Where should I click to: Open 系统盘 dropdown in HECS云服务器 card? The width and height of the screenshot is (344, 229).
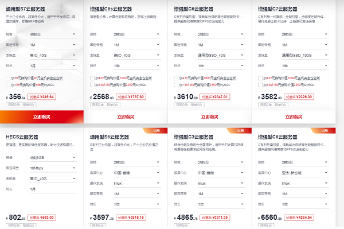pos(53,179)
